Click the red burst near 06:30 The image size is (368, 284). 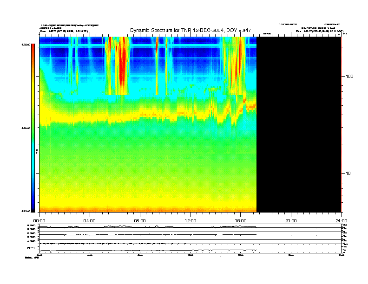click(x=123, y=65)
